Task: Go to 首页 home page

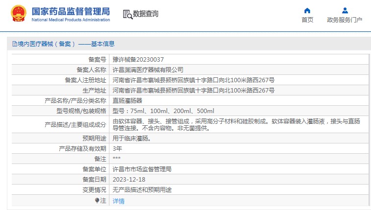Action: 307,20
